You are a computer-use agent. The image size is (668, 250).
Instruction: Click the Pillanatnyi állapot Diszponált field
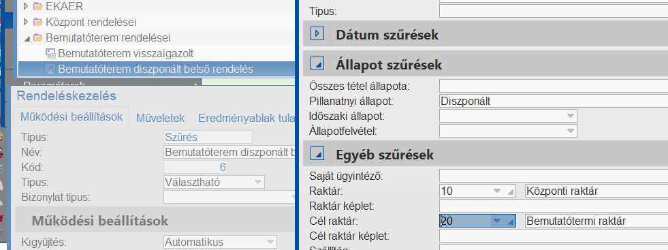(554, 101)
